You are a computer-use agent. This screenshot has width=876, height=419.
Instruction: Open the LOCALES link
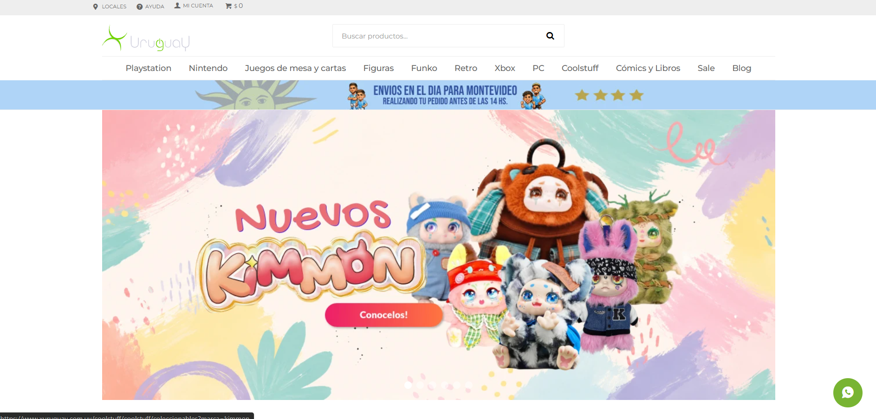coord(114,6)
